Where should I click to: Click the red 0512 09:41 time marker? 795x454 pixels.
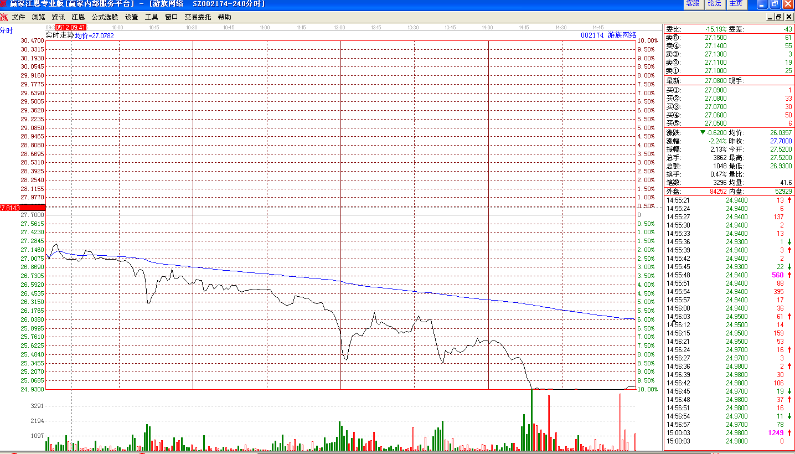click(x=71, y=27)
